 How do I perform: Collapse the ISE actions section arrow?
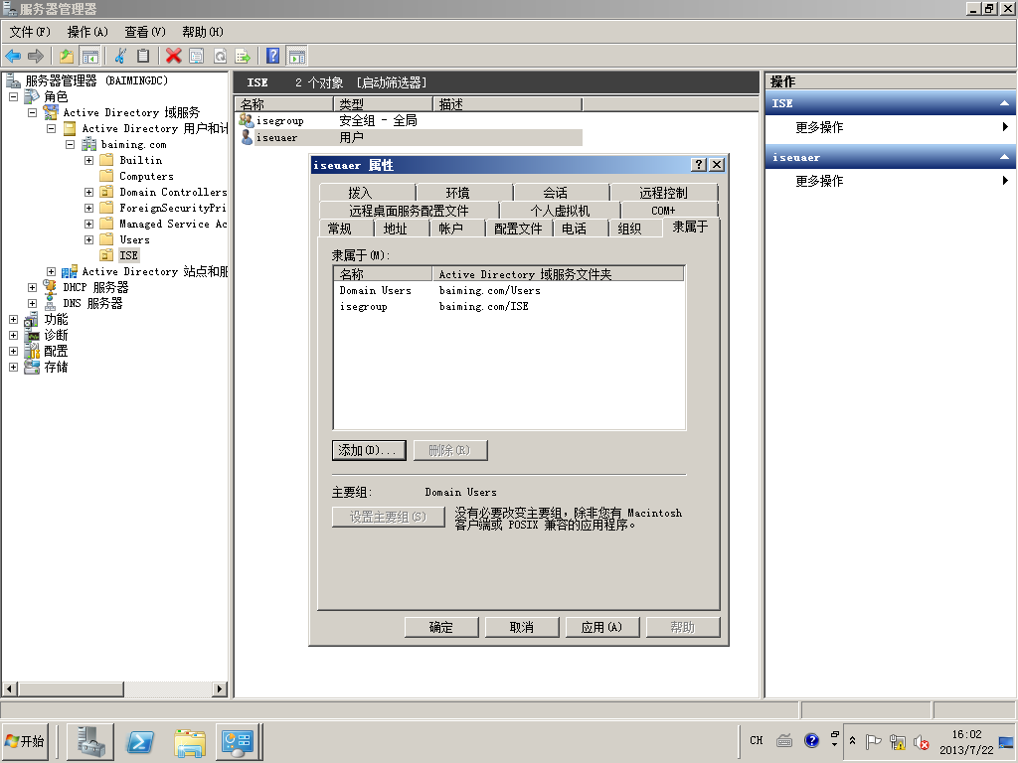(x=1004, y=103)
